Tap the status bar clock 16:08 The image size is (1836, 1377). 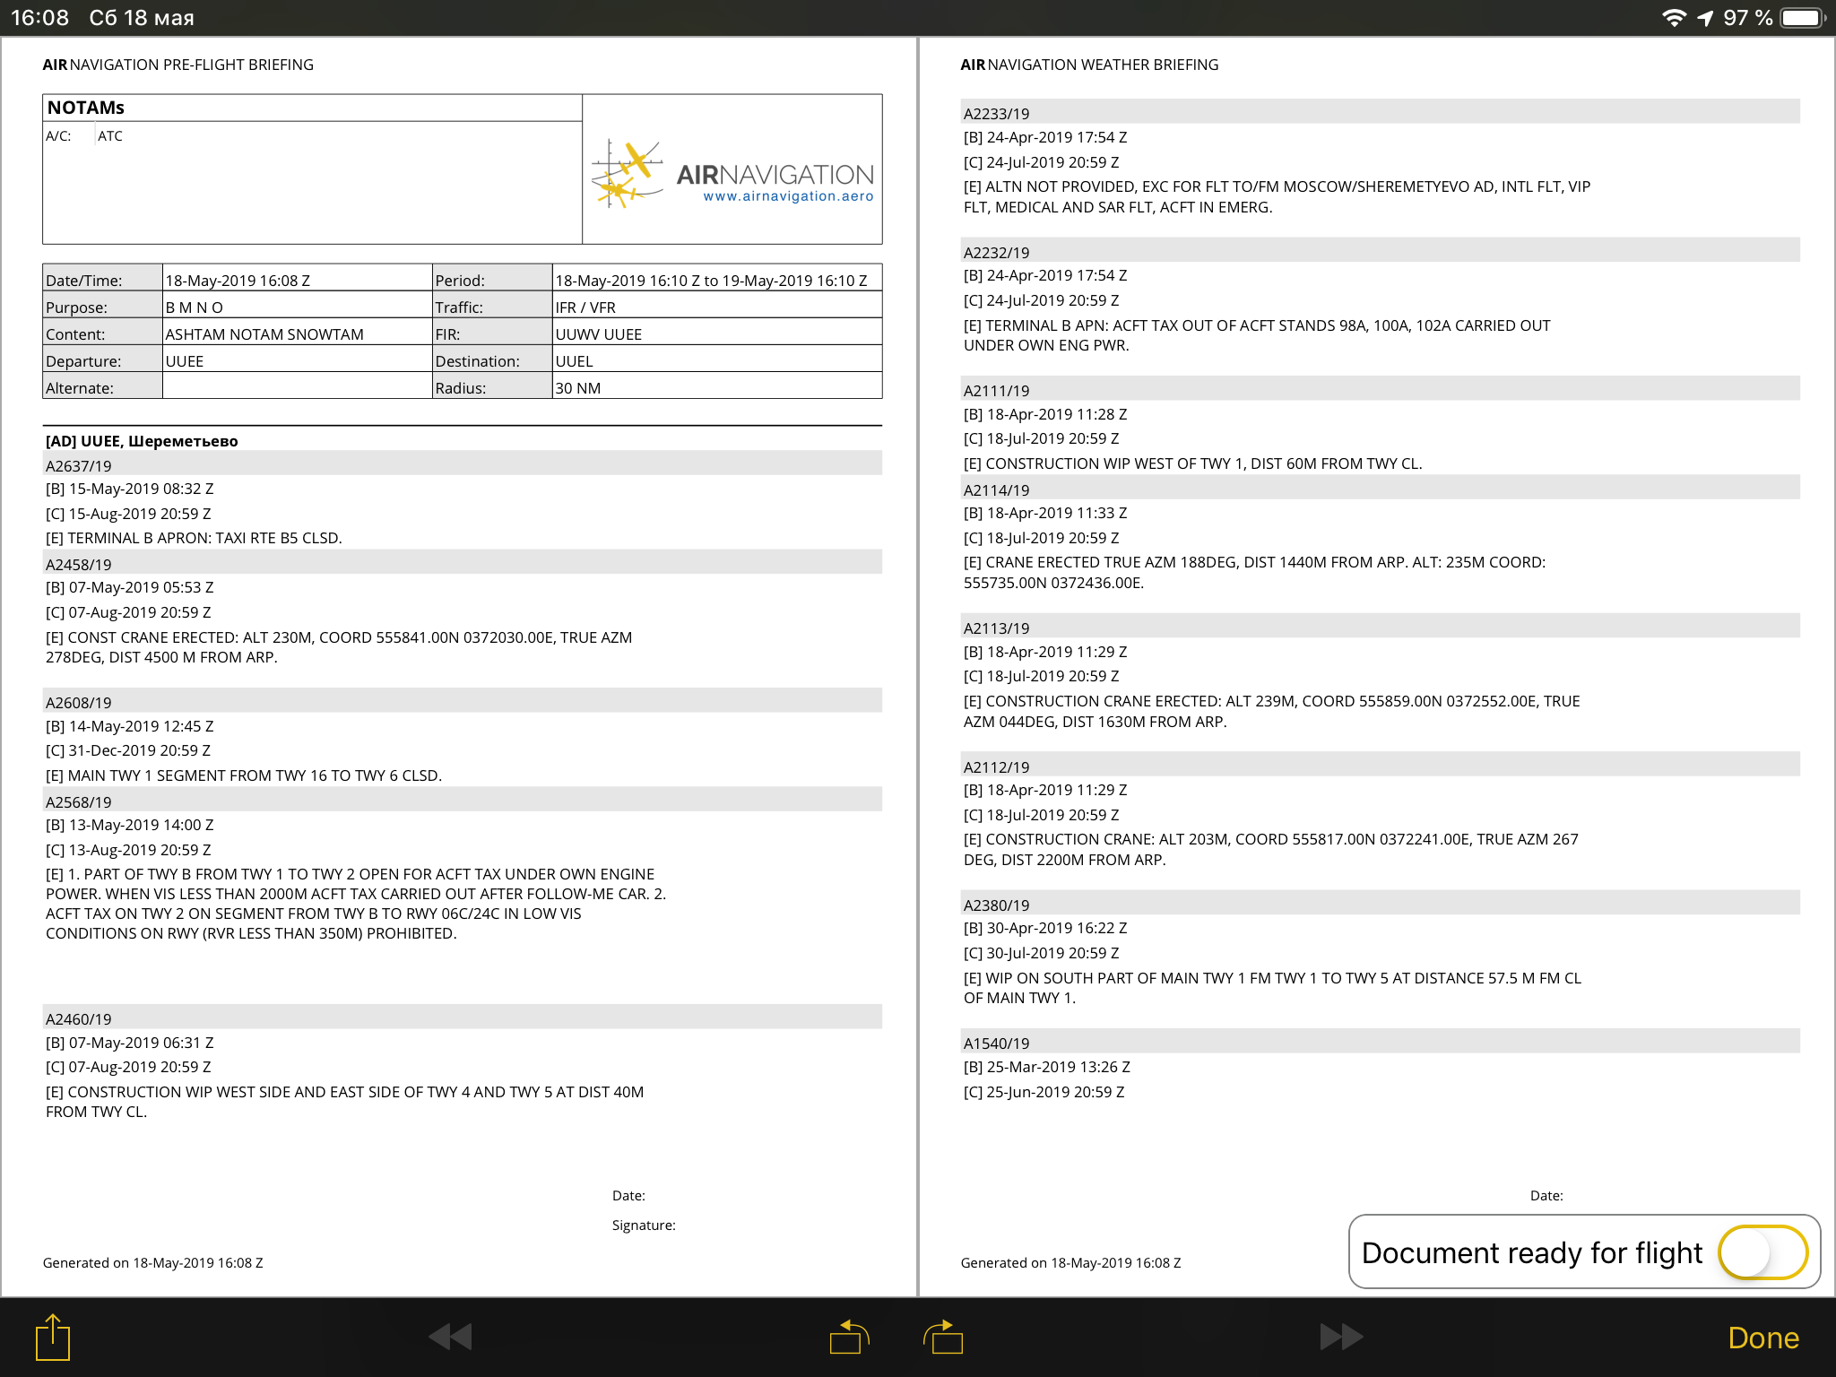pos(39,18)
